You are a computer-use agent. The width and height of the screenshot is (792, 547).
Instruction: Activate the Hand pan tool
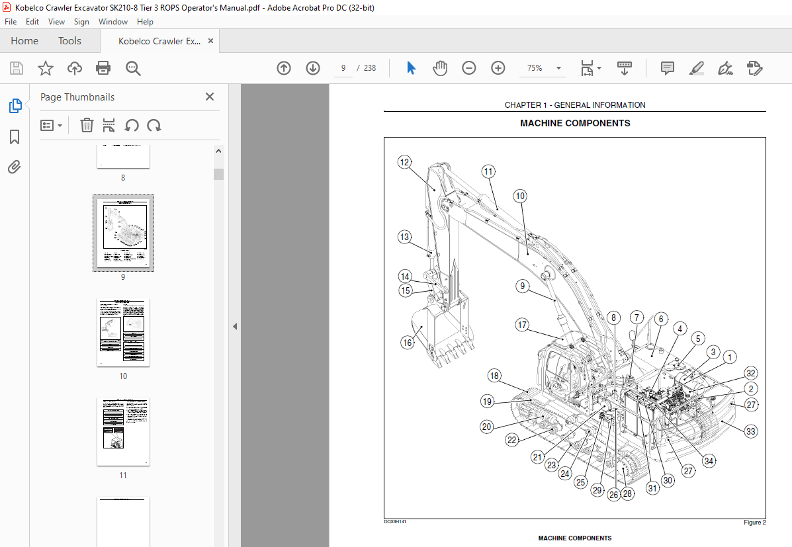[x=440, y=68]
